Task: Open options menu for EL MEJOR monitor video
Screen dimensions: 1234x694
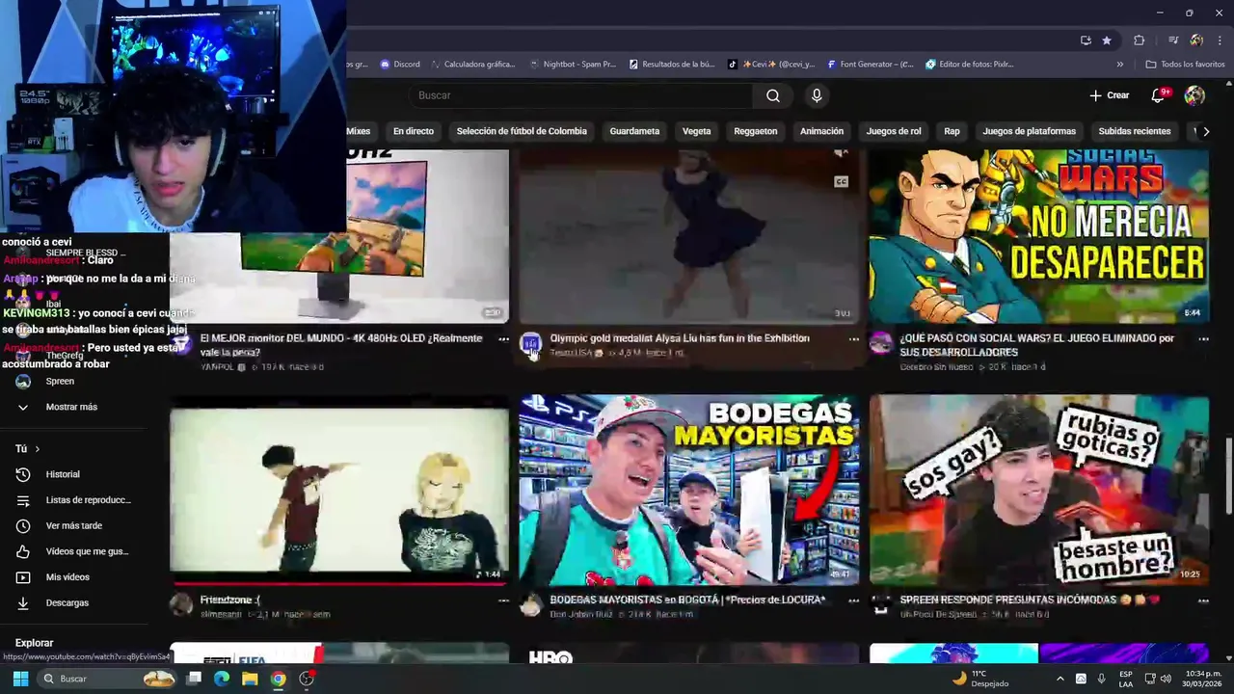Action: pos(503,339)
